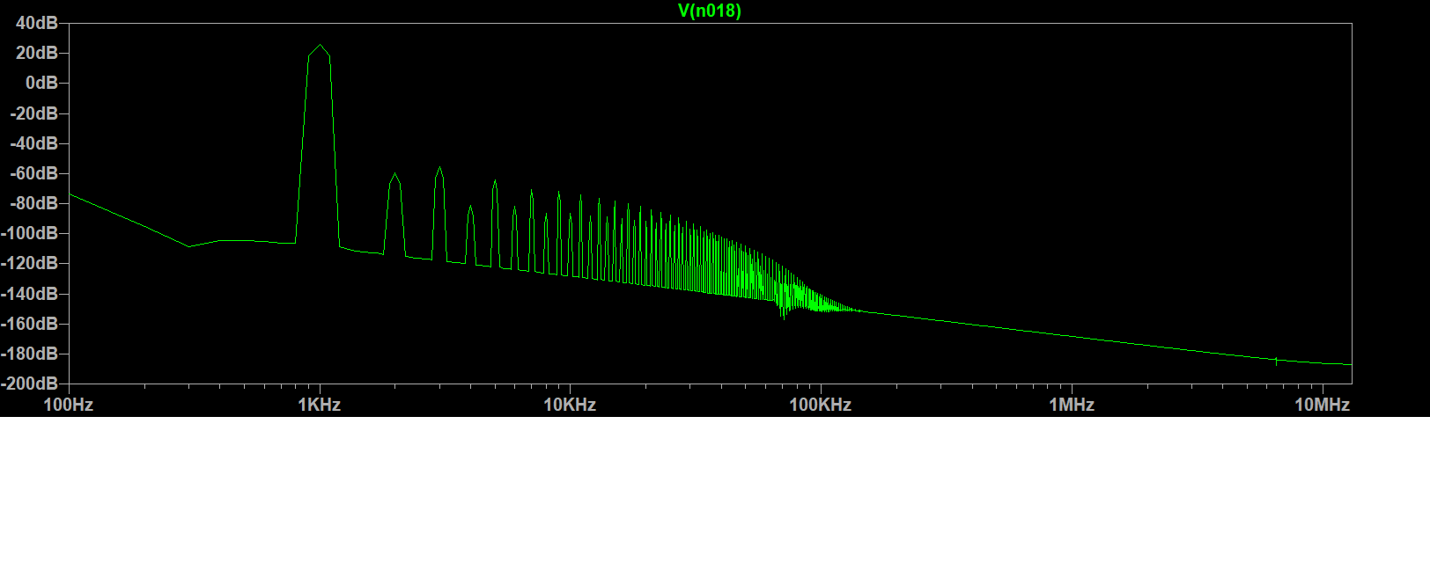The height and width of the screenshot is (570, 1430).
Task: Select the -60dB vertical axis label
Action: 33,173
